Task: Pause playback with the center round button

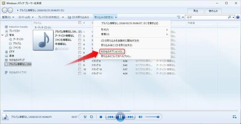Action: point(120,117)
